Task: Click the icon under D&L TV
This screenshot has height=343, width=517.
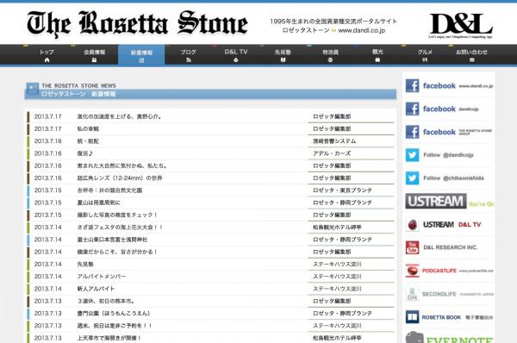Action: [235, 60]
